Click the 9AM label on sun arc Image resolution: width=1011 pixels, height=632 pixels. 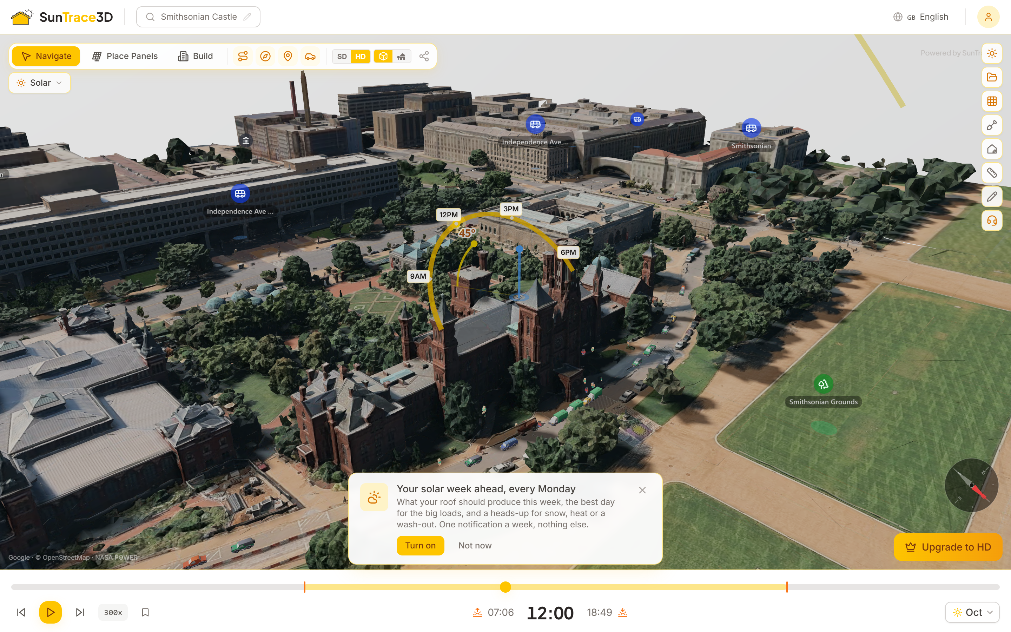418,276
